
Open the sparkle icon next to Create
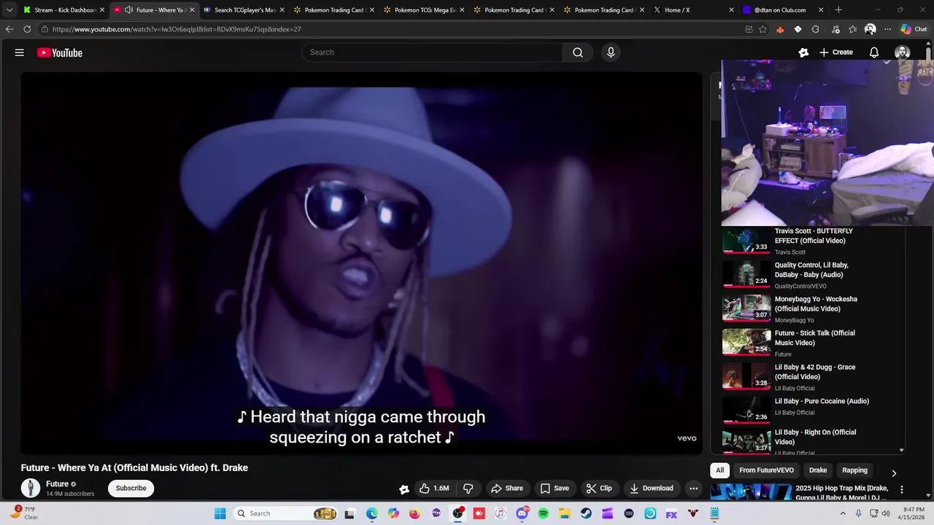[x=803, y=52]
